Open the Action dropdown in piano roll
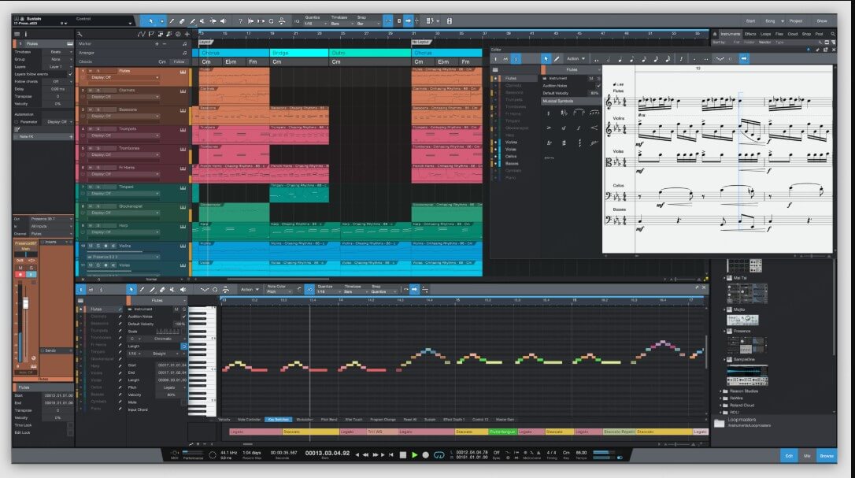 click(250, 289)
